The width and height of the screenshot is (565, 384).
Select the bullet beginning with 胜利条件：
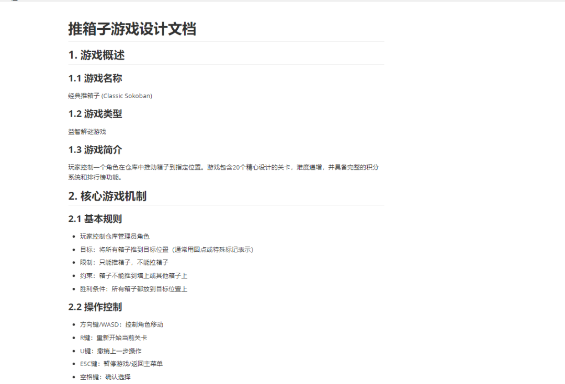coord(134,289)
